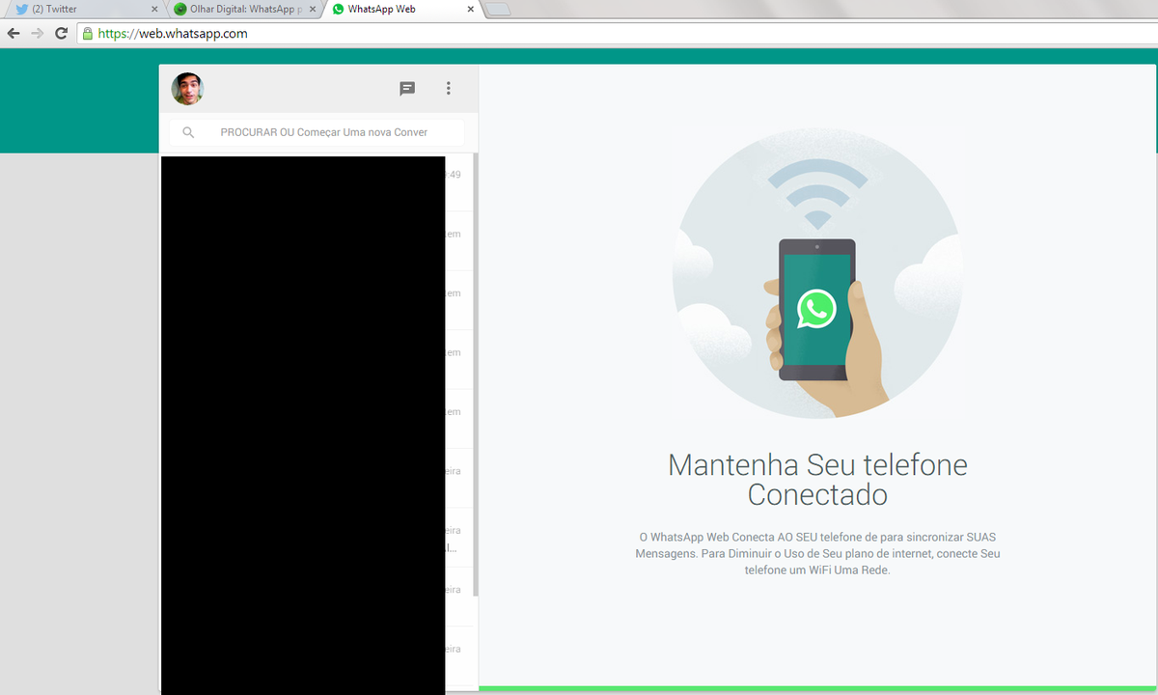Open the profile photo avatar
Screen dimensions: 1158x695
tap(187, 89)
